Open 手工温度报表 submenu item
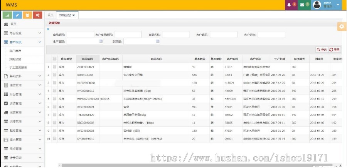347x168 pixels. pyautogui.click(x=18, y=68)
